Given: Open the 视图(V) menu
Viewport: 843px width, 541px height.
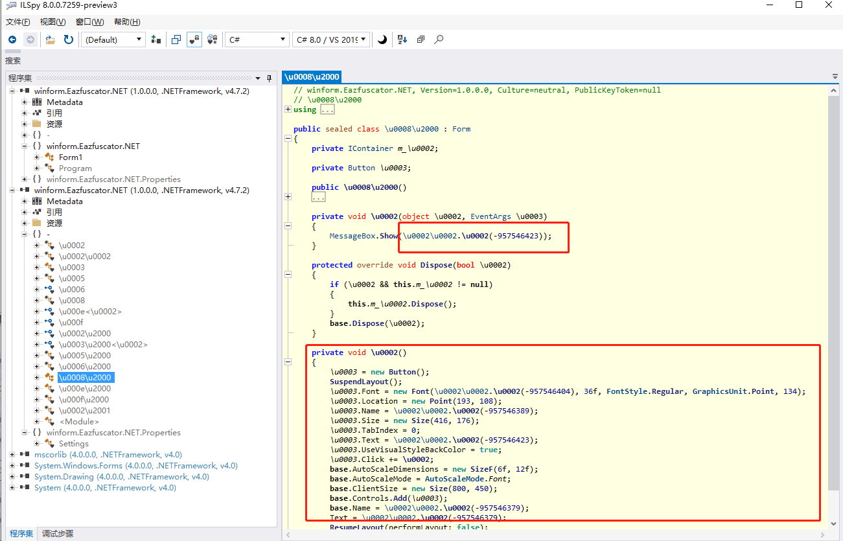Looking at the screenshot, I should point(52,22).
